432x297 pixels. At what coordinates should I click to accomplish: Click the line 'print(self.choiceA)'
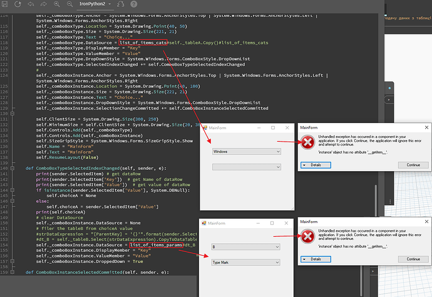(x=61, y=212)
